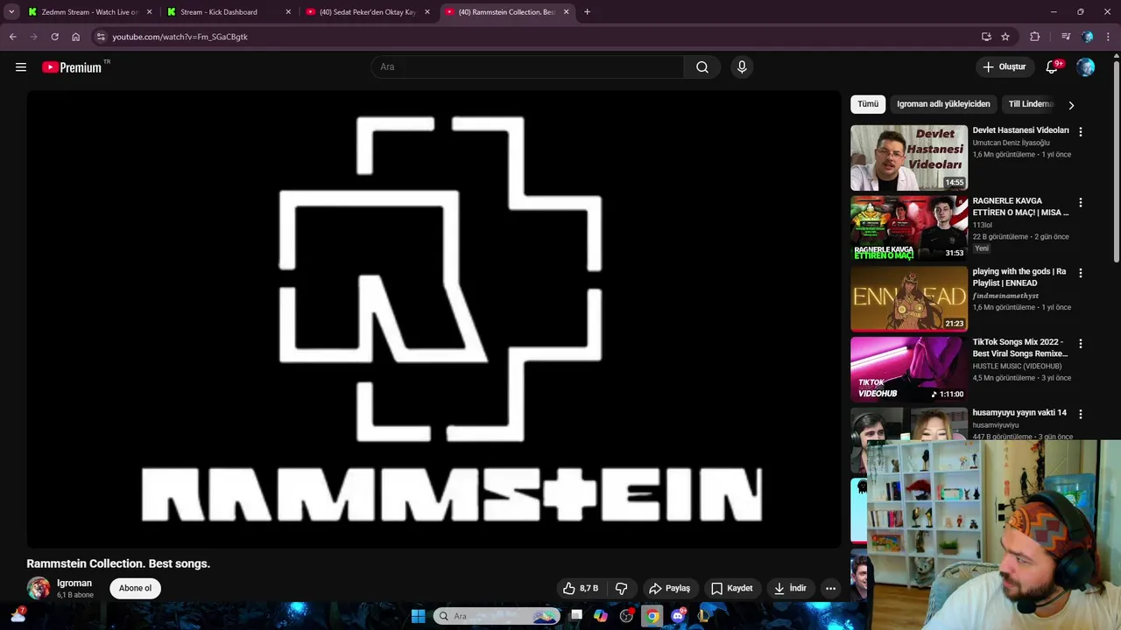
Task: Start voice search with the microphone icon
Action: coord(742,67)
